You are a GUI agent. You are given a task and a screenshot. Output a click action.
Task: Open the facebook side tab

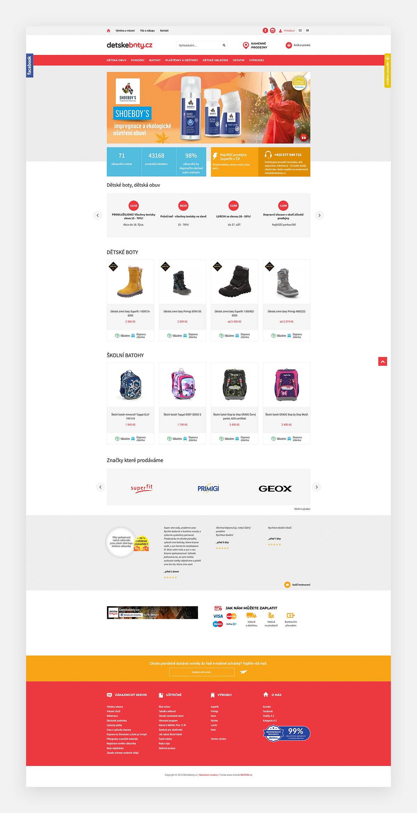pyautogui.click(x=30, y=65)
